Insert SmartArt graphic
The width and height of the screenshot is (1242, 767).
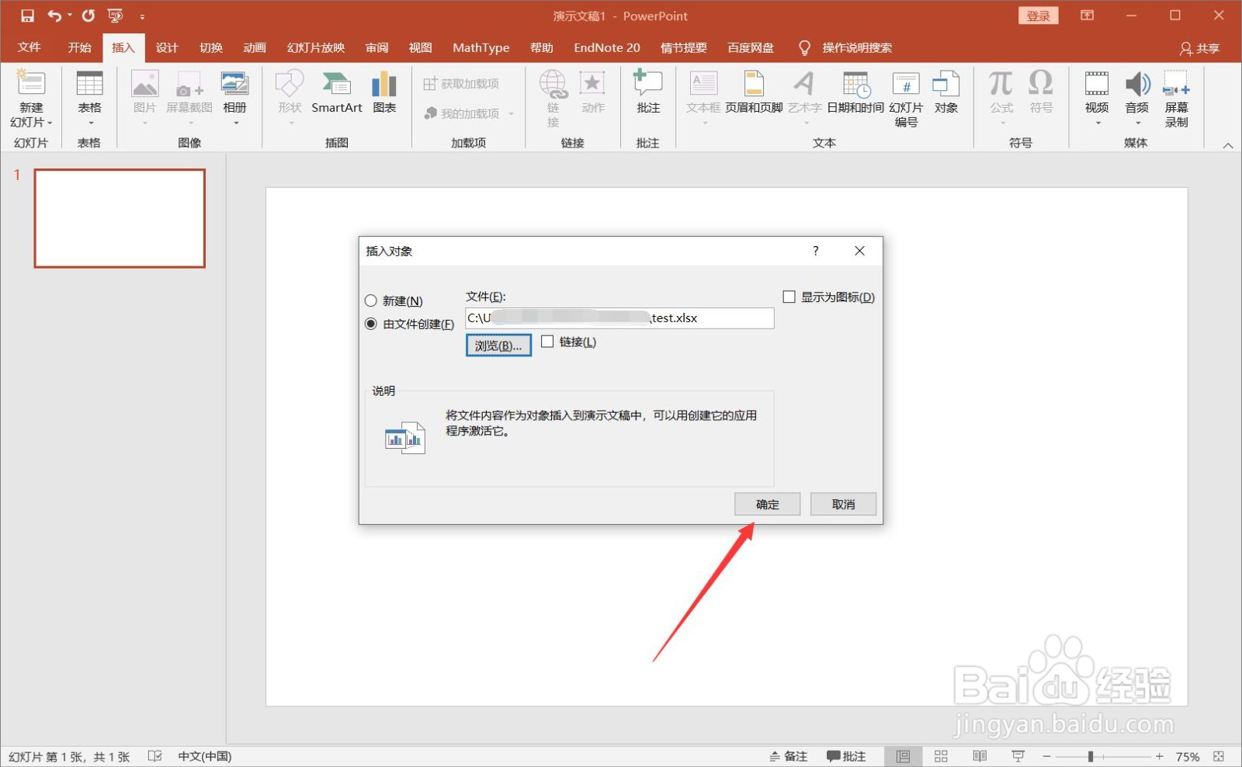336,93
